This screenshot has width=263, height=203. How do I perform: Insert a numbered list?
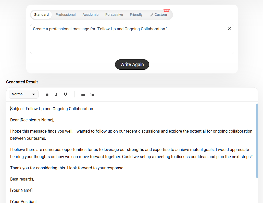(x=92, y=94)
